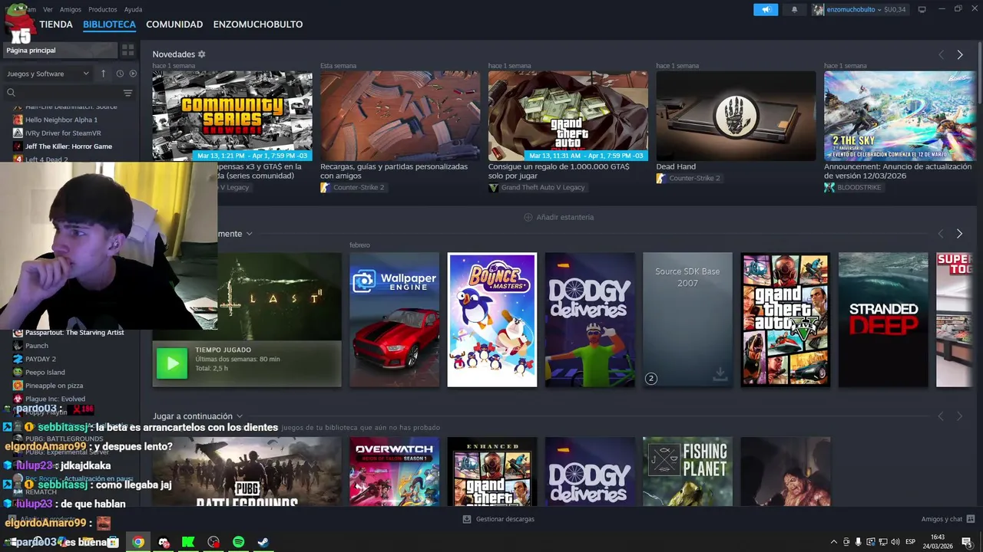Show hidden system tray icons

pyautogui.click(x=834, y=542)
